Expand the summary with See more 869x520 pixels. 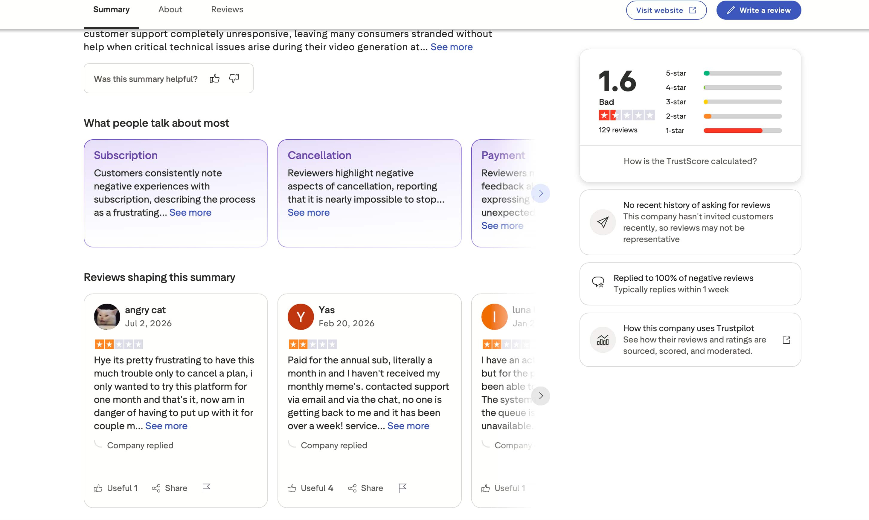coord(452,47)
